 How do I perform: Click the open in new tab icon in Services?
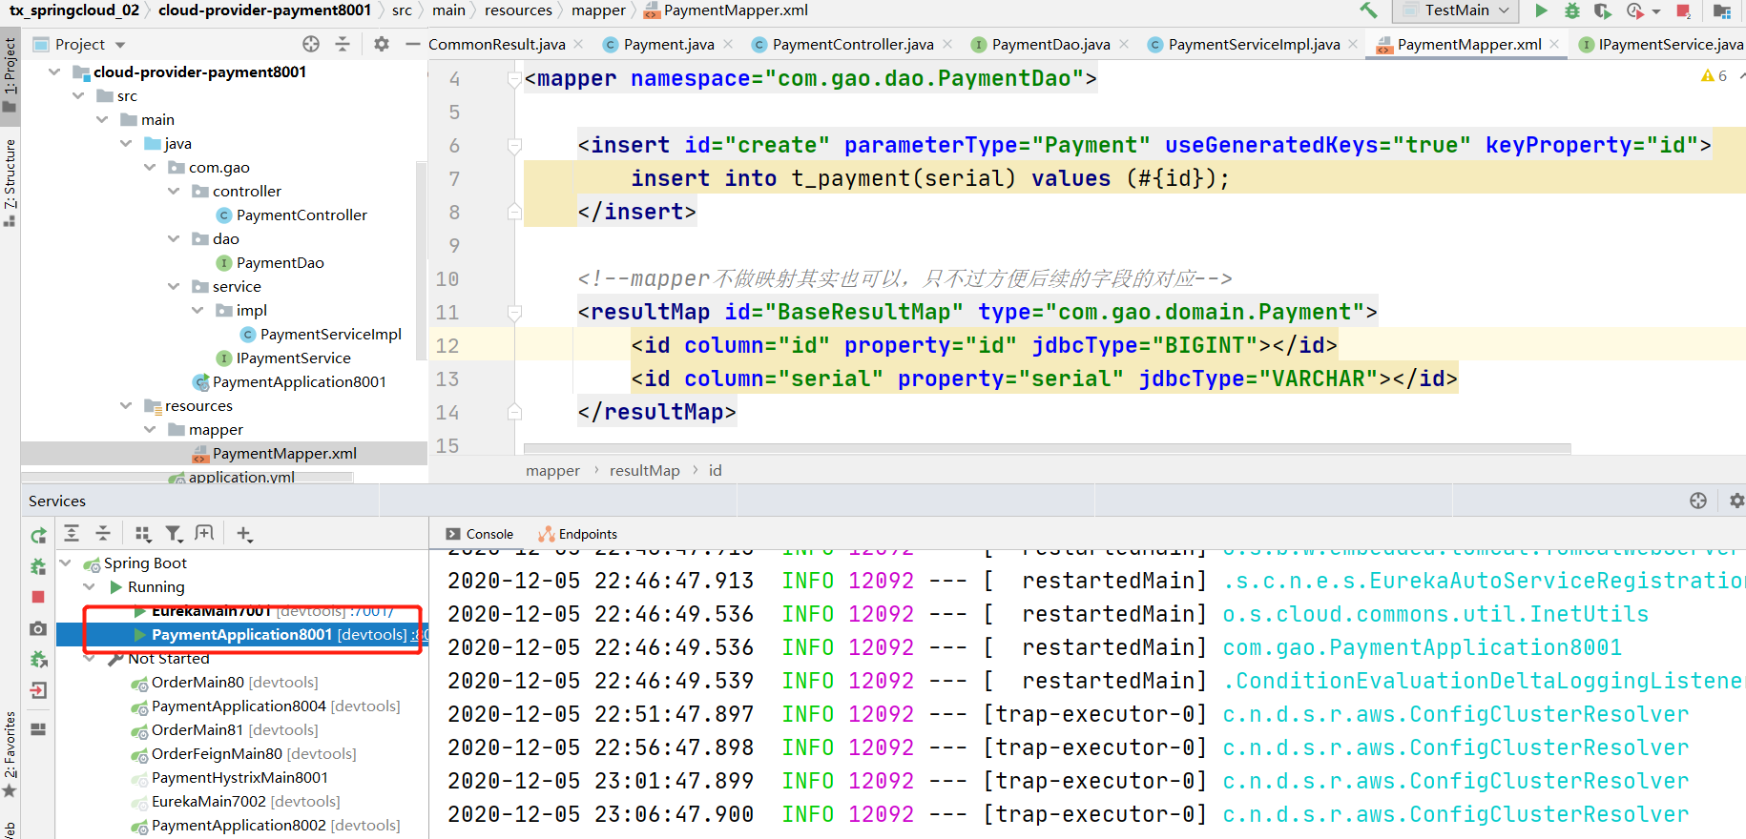(x=204, y=533)
